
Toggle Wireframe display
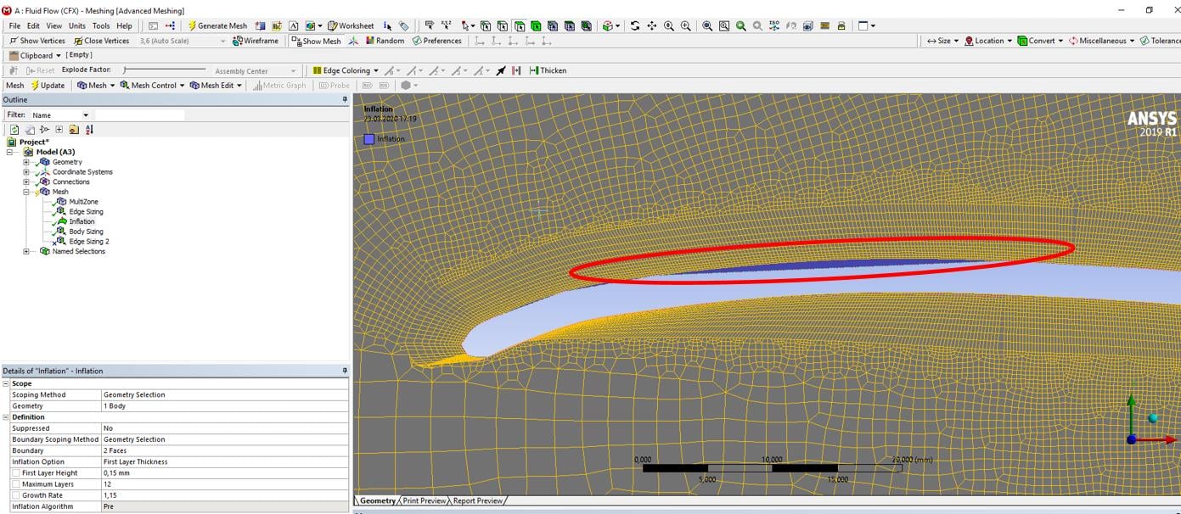pyautogui.click(x=256, y=41)
